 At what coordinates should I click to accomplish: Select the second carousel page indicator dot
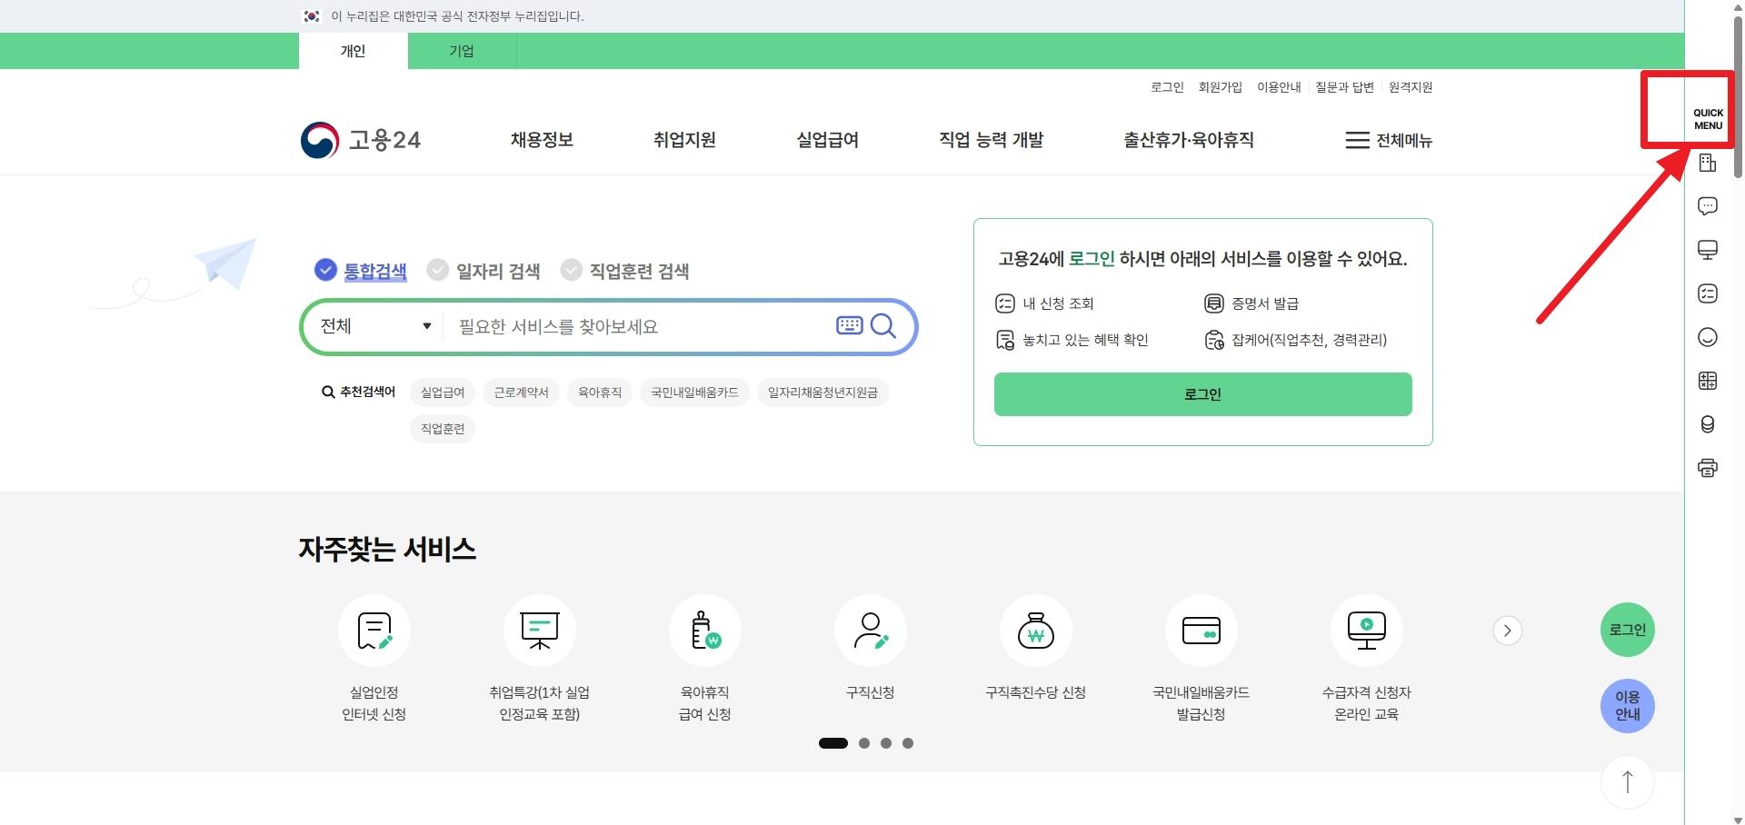[x=863, y=743]
